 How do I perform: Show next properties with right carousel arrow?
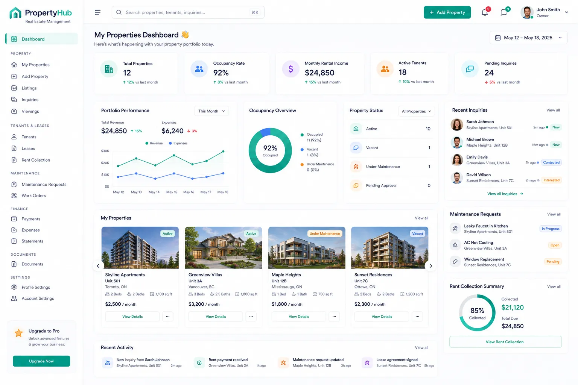click(431, 266)
